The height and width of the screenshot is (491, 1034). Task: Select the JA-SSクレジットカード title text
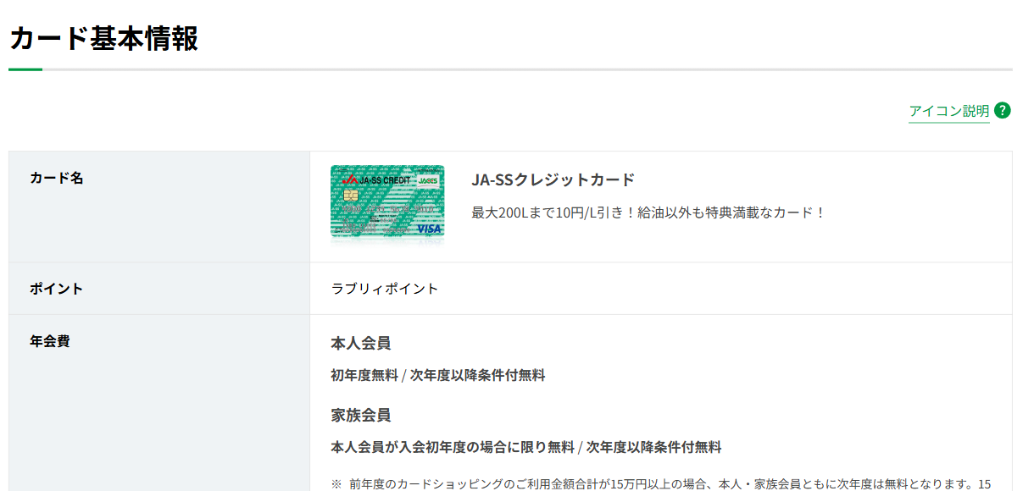(553, 179)
